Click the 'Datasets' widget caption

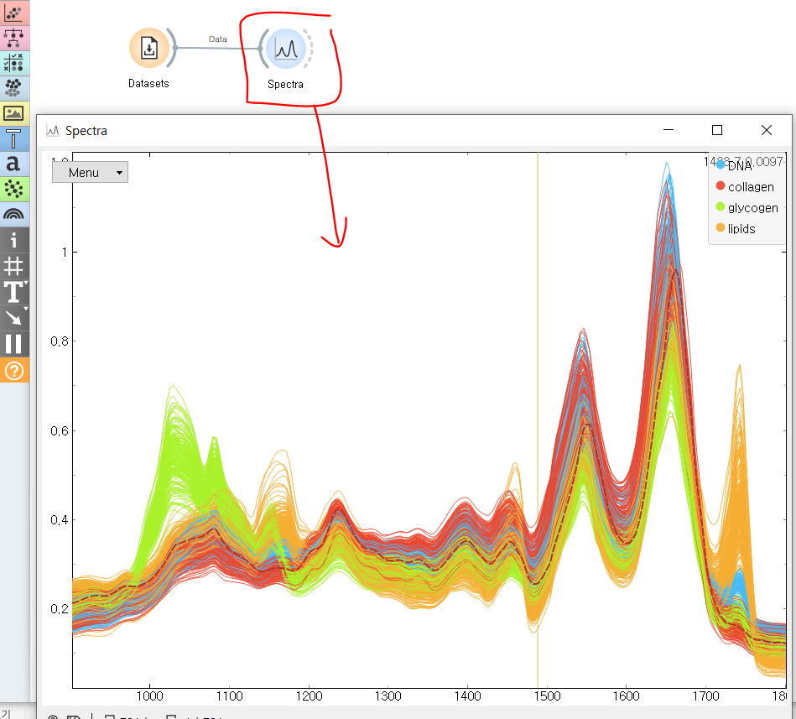coord(148,83)
